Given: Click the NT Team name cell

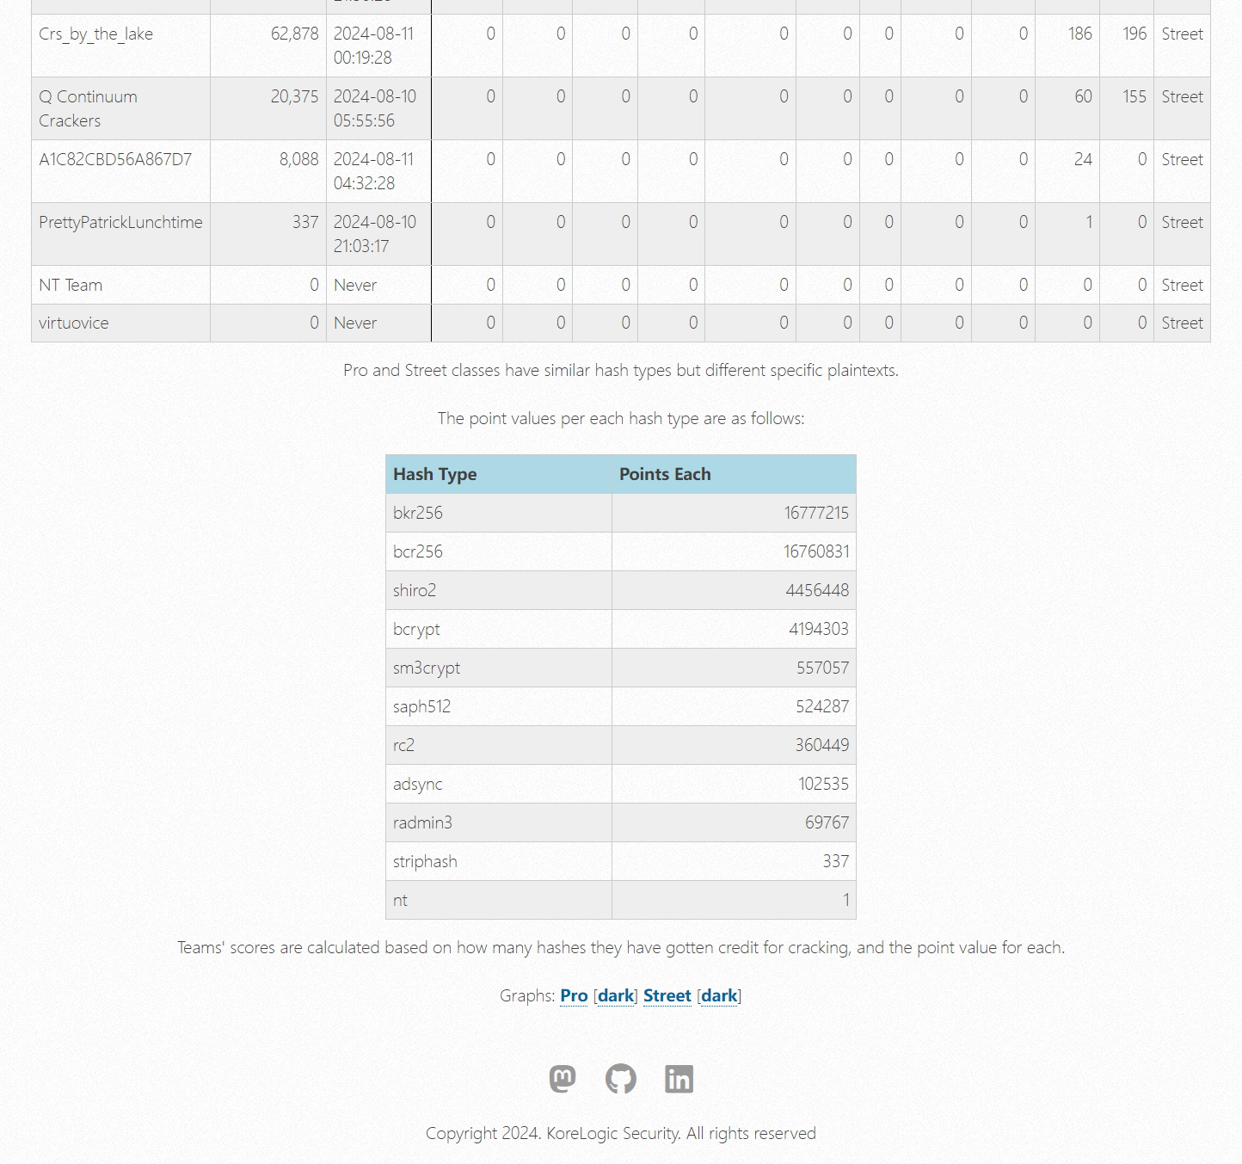Looking at the screenshot, I should click(x=71, y=286).
